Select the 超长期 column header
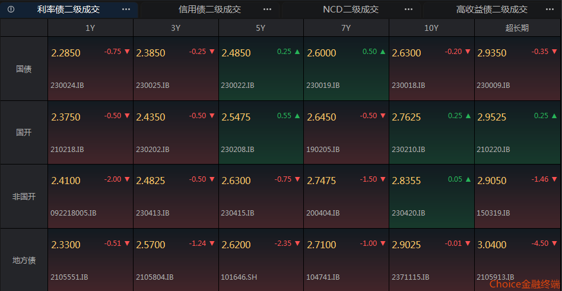The height and width of the screenshot is (291, 562). [517, 28]
